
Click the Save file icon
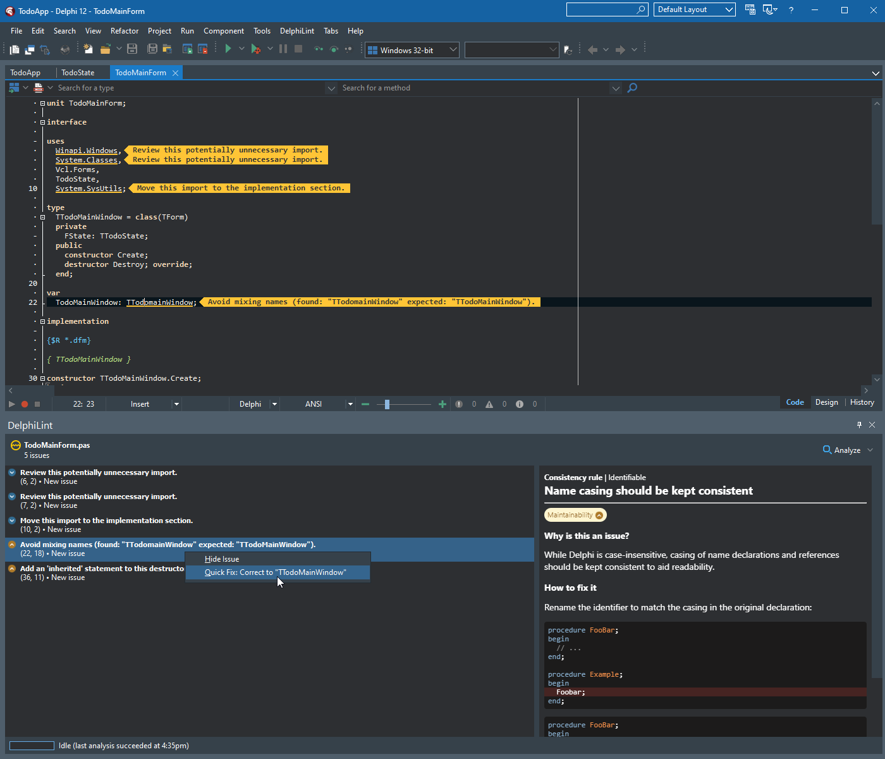point(132,49)
